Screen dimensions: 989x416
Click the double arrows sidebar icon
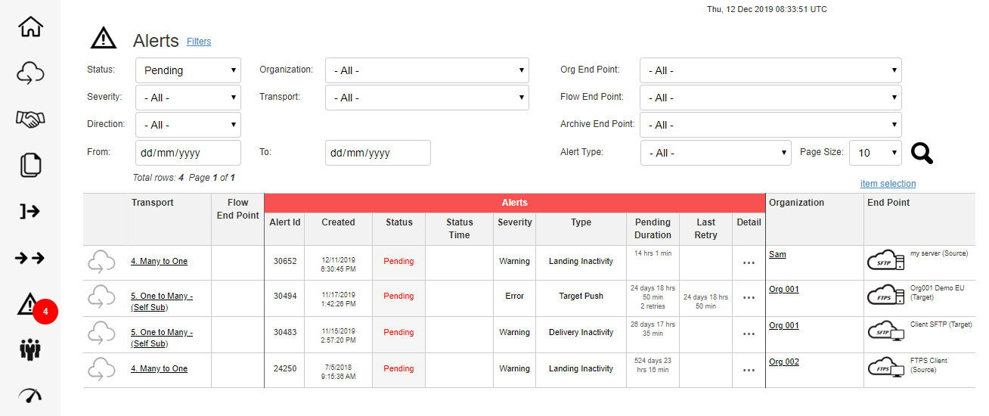(x=30, y=258)
